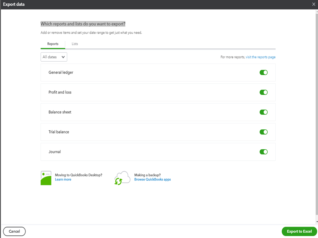Select the Reports tab

point(53,44)
